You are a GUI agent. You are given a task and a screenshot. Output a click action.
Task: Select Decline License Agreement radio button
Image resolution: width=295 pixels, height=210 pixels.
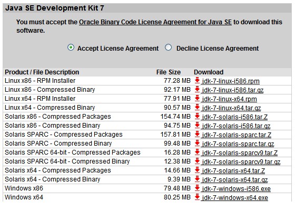168,47
